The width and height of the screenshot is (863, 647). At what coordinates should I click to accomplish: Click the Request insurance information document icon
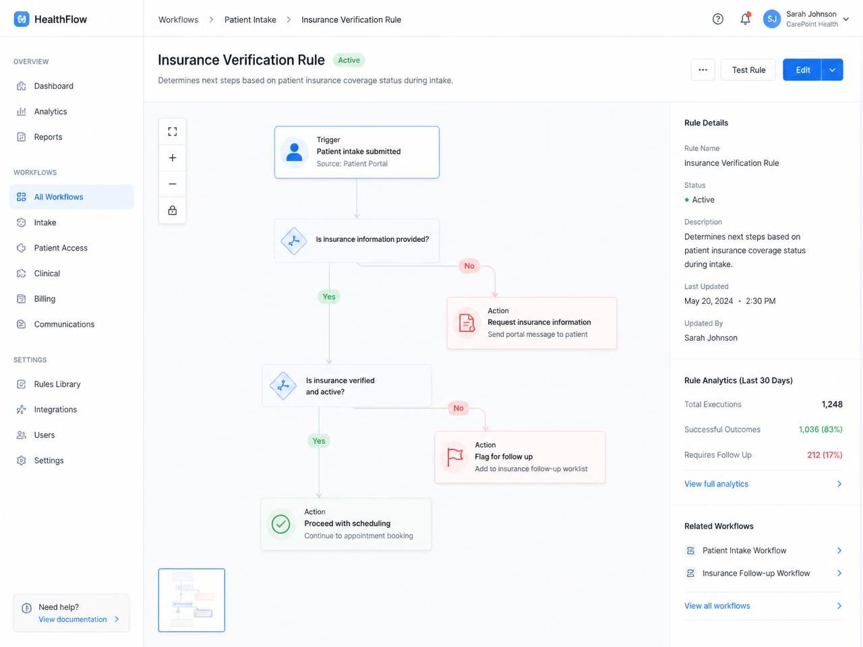click(467, 323)
